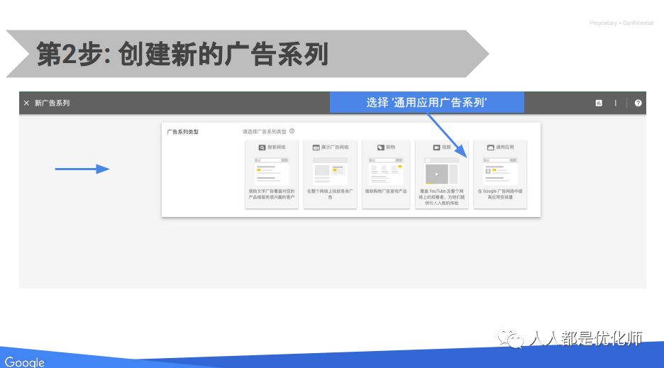Image resolution: width=664 pixels, height=368 pixels.
Task: Select the 展示广告网络 campaign type label
Action: point(335,147)
